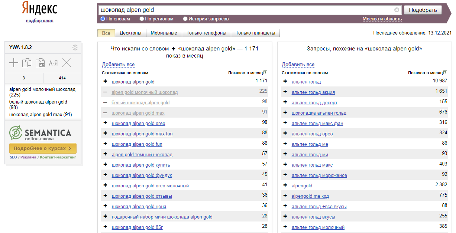Add 'шоколадка альпен гольд' with plus icon

tap(285, 113)
